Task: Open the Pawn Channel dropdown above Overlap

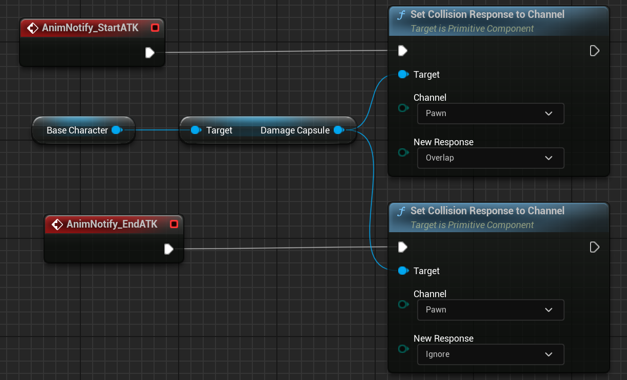Action: pos(490,114)
